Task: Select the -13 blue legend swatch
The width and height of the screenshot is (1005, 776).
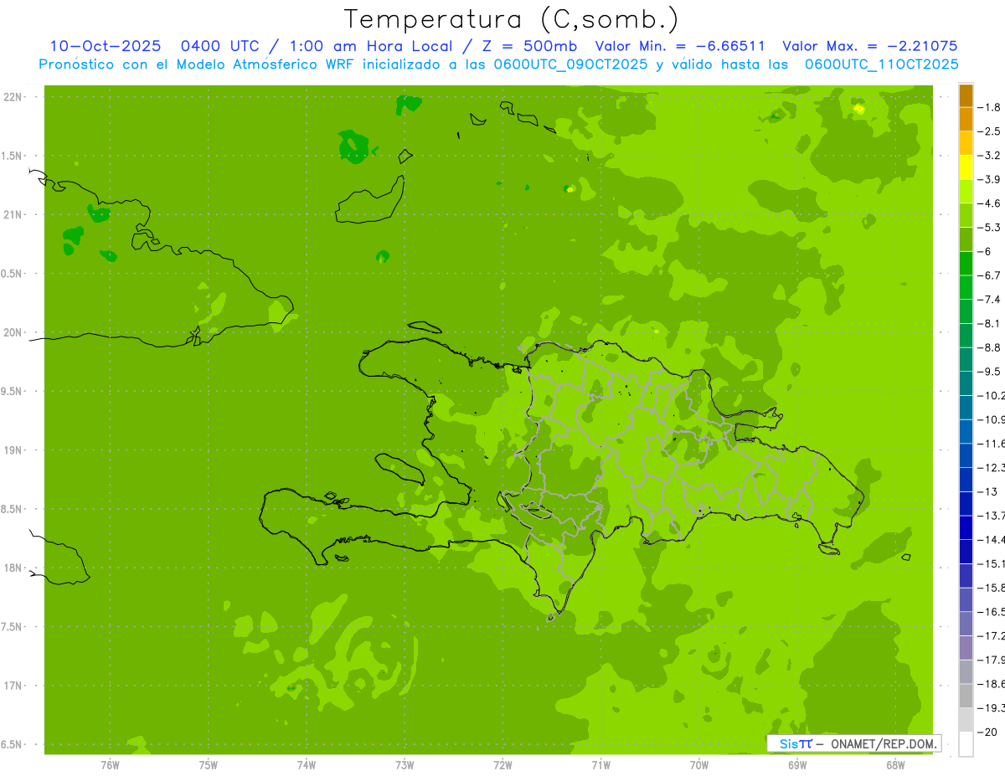Action: pos(966,480)
